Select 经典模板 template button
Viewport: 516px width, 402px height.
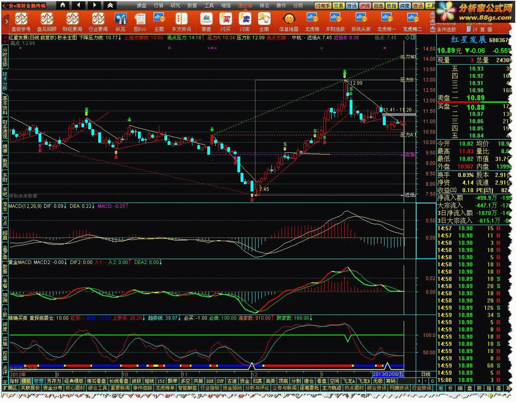(x=73, y=381)
